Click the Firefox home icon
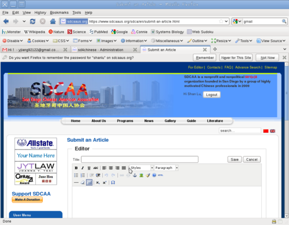 click(x=53, y=21)
